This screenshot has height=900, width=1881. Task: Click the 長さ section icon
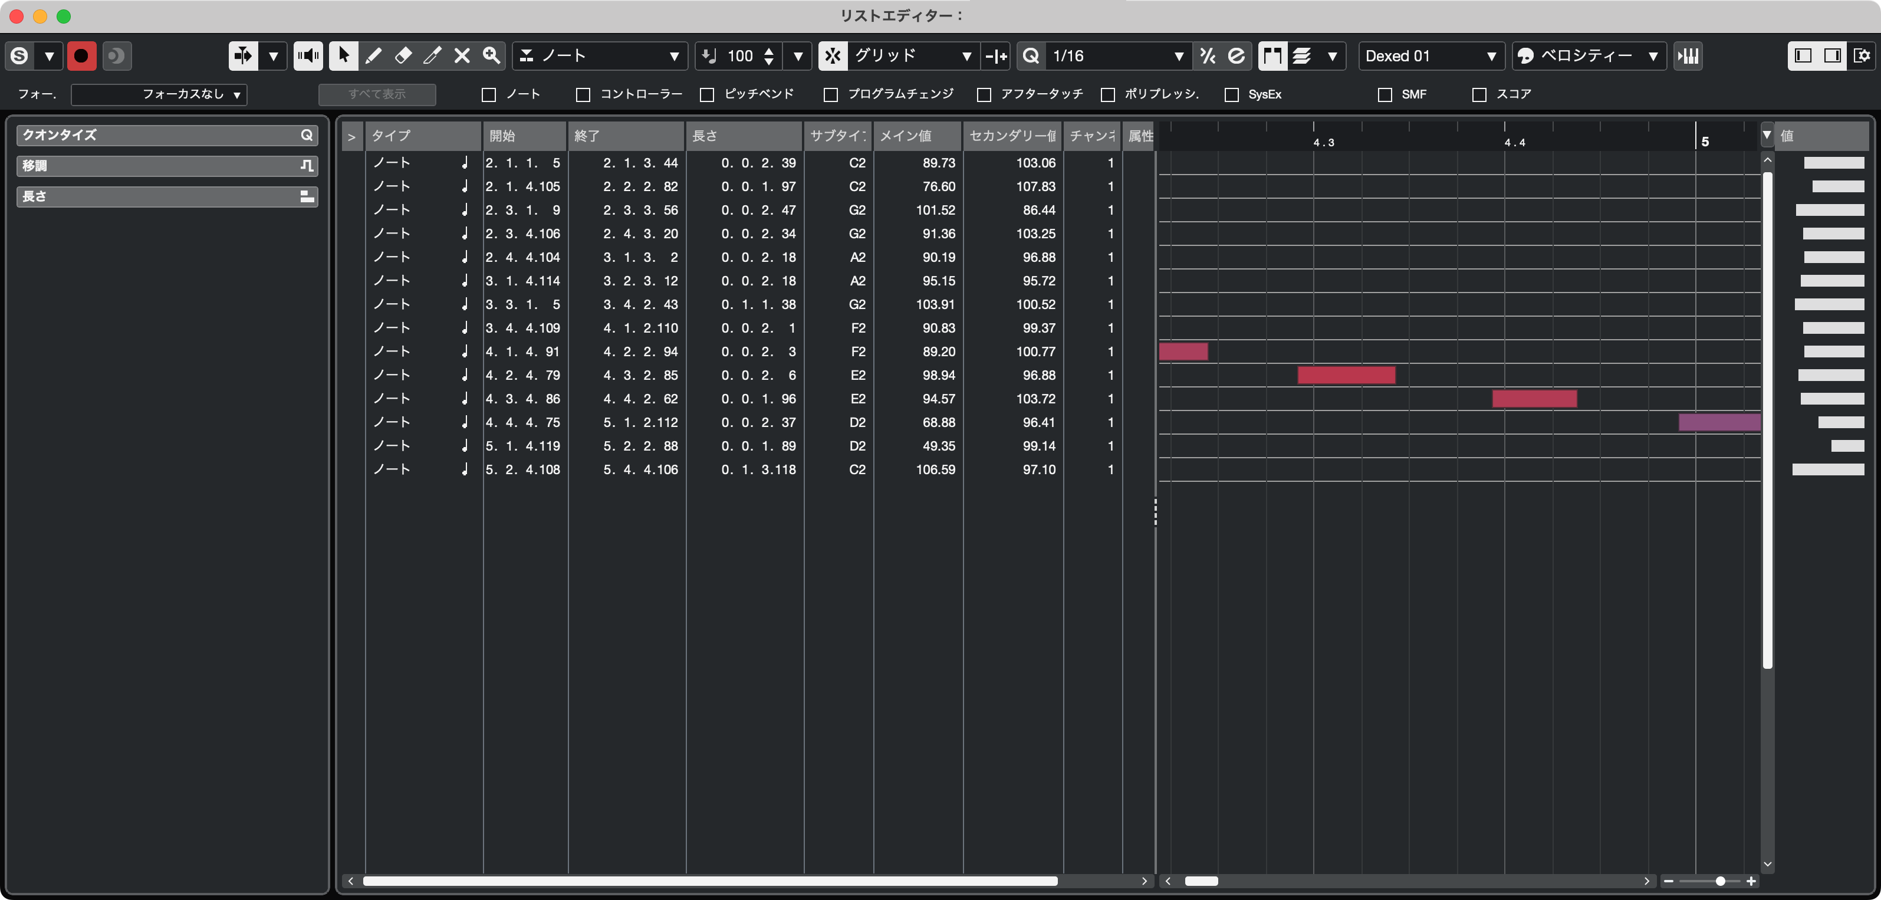pos(307,196)
